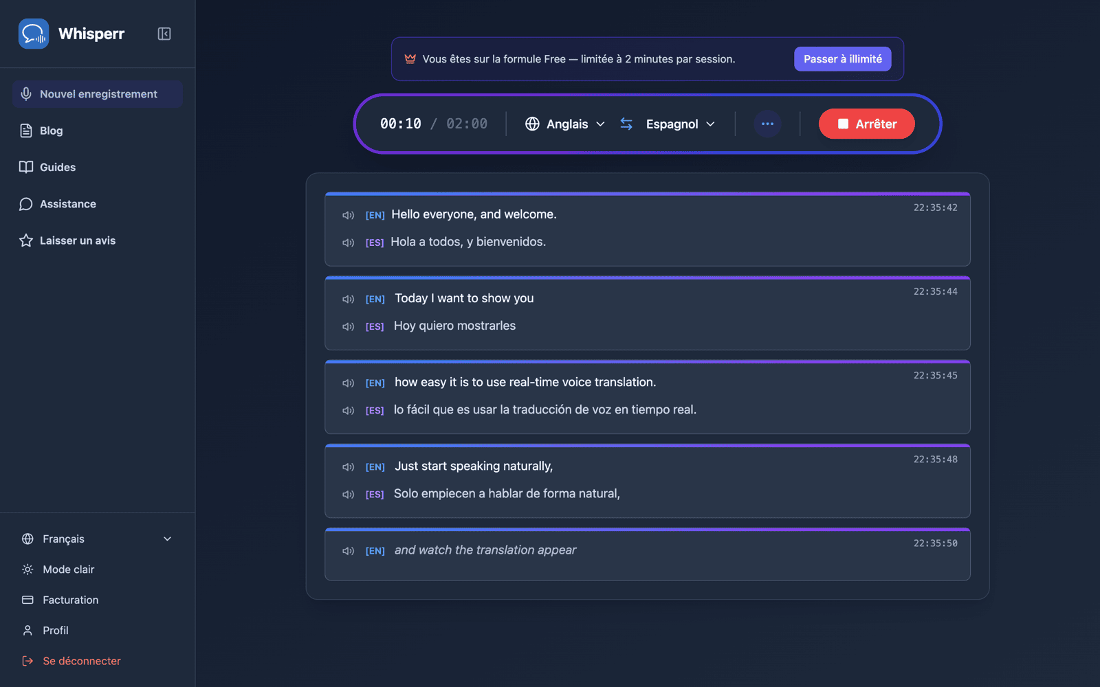The width and height of the screenshot is (1100, 687).
Task: Select text "Today I want to show you"
Action: coord(464,298)
